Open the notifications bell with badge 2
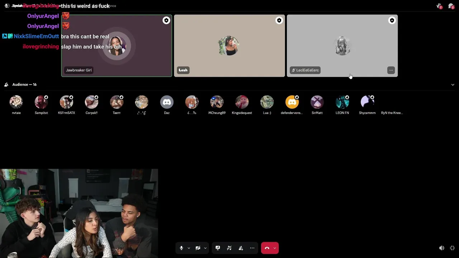This screenshot has width=459, height=258. point(451,6)
